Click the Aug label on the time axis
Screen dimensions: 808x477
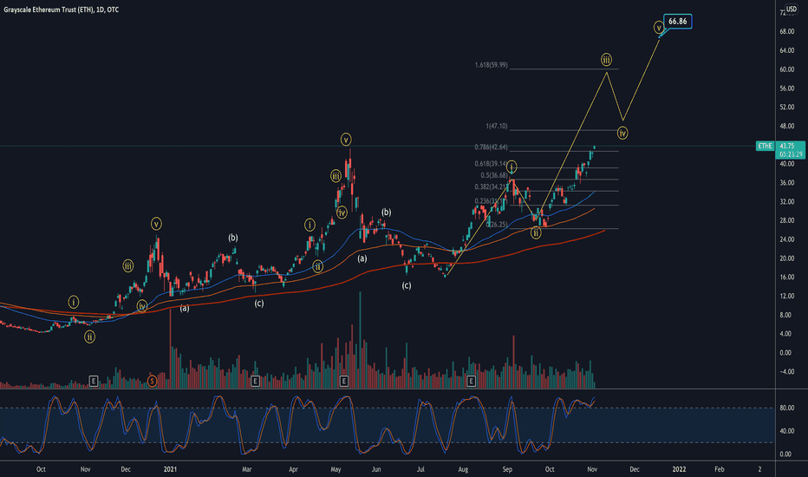click(463, 469)
